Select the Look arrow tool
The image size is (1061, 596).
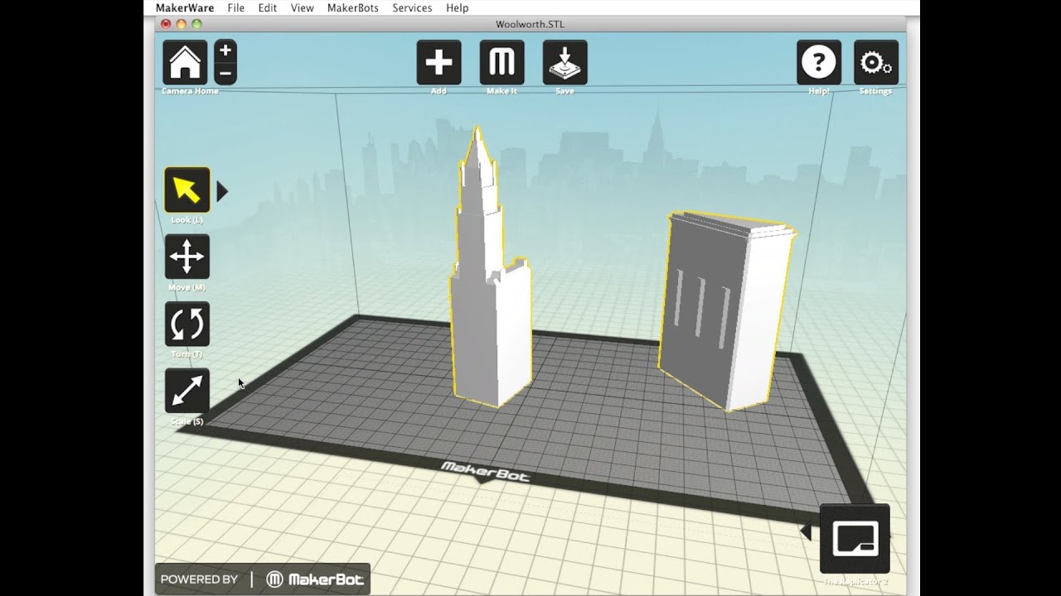click(x=187, y=190)
